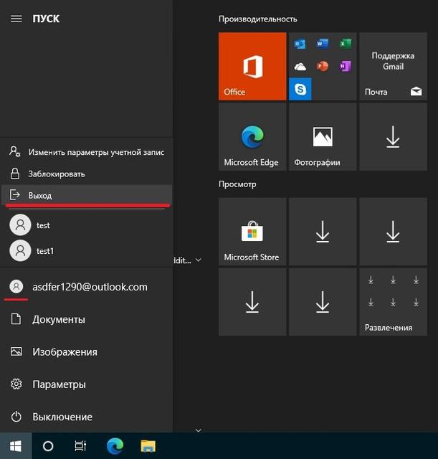Launch Word from the Office apps folder tile
This screenshot has height=459, width=438.
[323, 44]
